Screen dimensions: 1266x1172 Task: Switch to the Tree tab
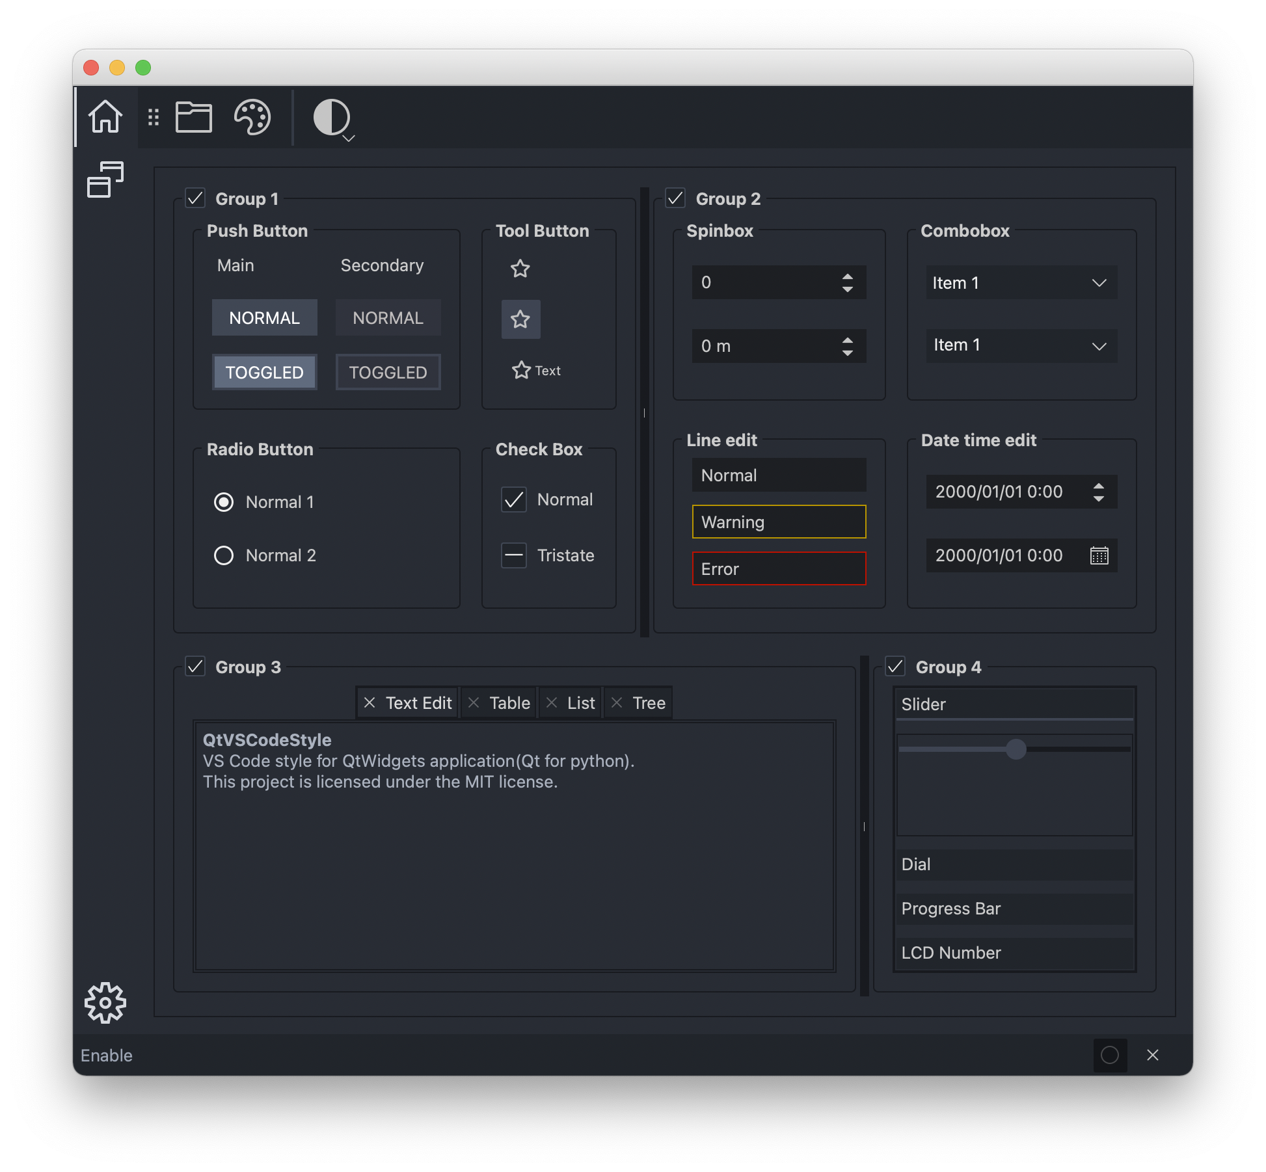coord(648,703)
